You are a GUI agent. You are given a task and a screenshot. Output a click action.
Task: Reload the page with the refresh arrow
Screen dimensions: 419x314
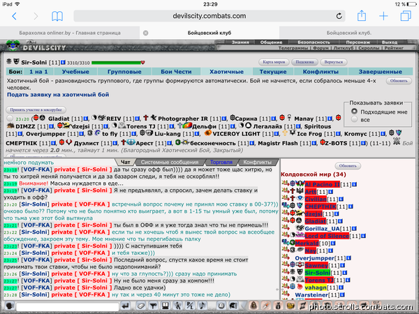(x=339, y=16)
